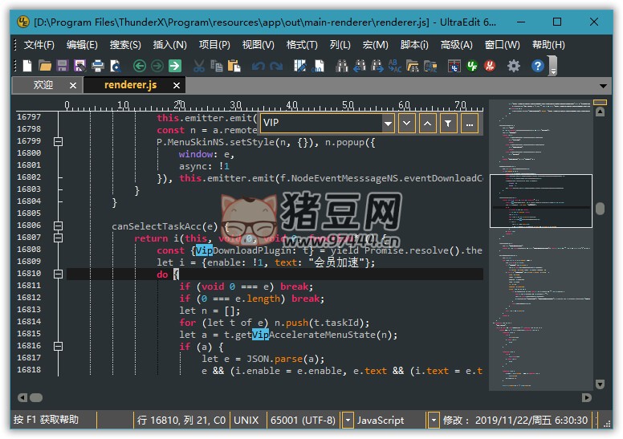Click the blue Help question mark icon
Image resolution: width=623 pixels, height=439 pixels.
point(537,66)
